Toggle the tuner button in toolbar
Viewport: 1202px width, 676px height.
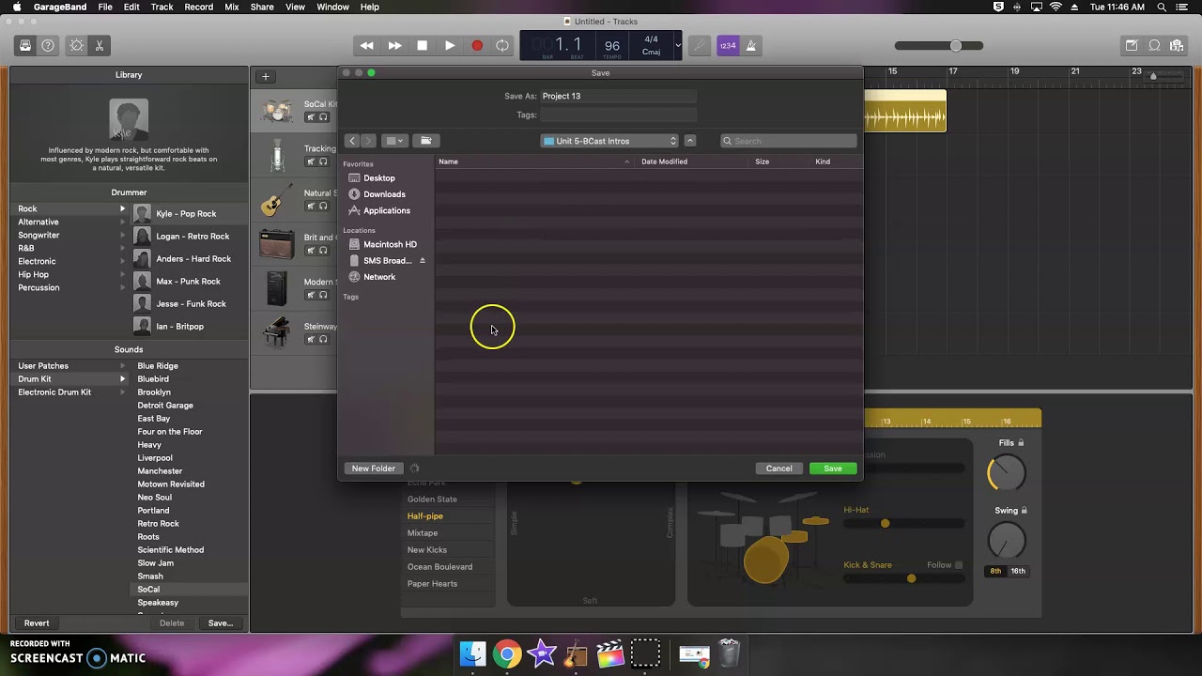point(699,45)
